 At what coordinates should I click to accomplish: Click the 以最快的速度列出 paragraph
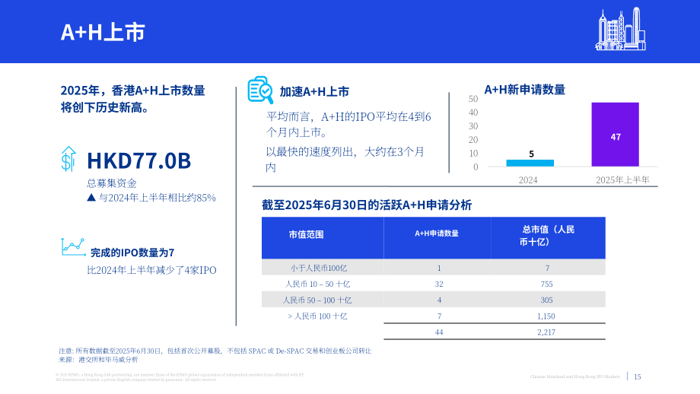coord(345,160)
